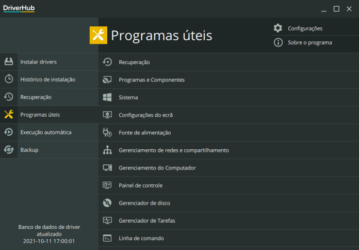Screen dimensions: 359x250
Task: Click the terminal icon for Linha de comando
Action: tap(107, 238)
